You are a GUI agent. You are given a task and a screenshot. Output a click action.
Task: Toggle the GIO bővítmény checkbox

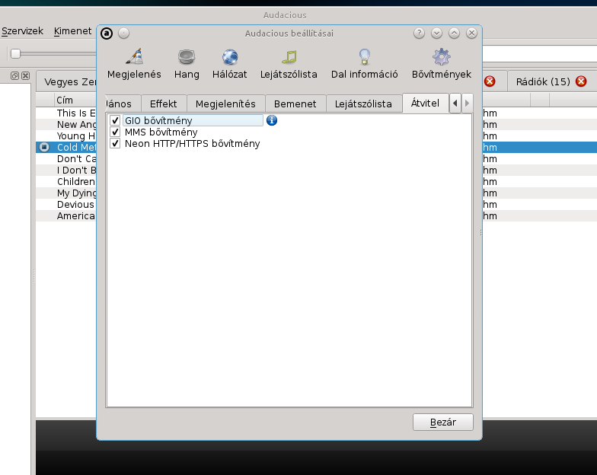point(115,120)
